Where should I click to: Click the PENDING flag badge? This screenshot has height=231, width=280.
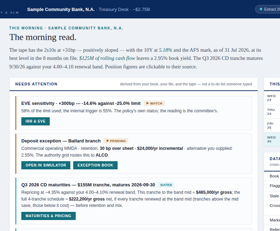tap(116, 141)
